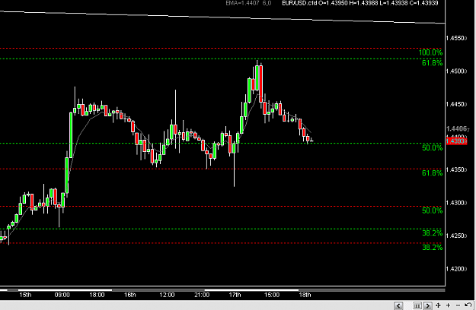This screenshot has height=310, width=476.
Task: Click the 21:00 time axis label
Action: click(x=202, y=295)
